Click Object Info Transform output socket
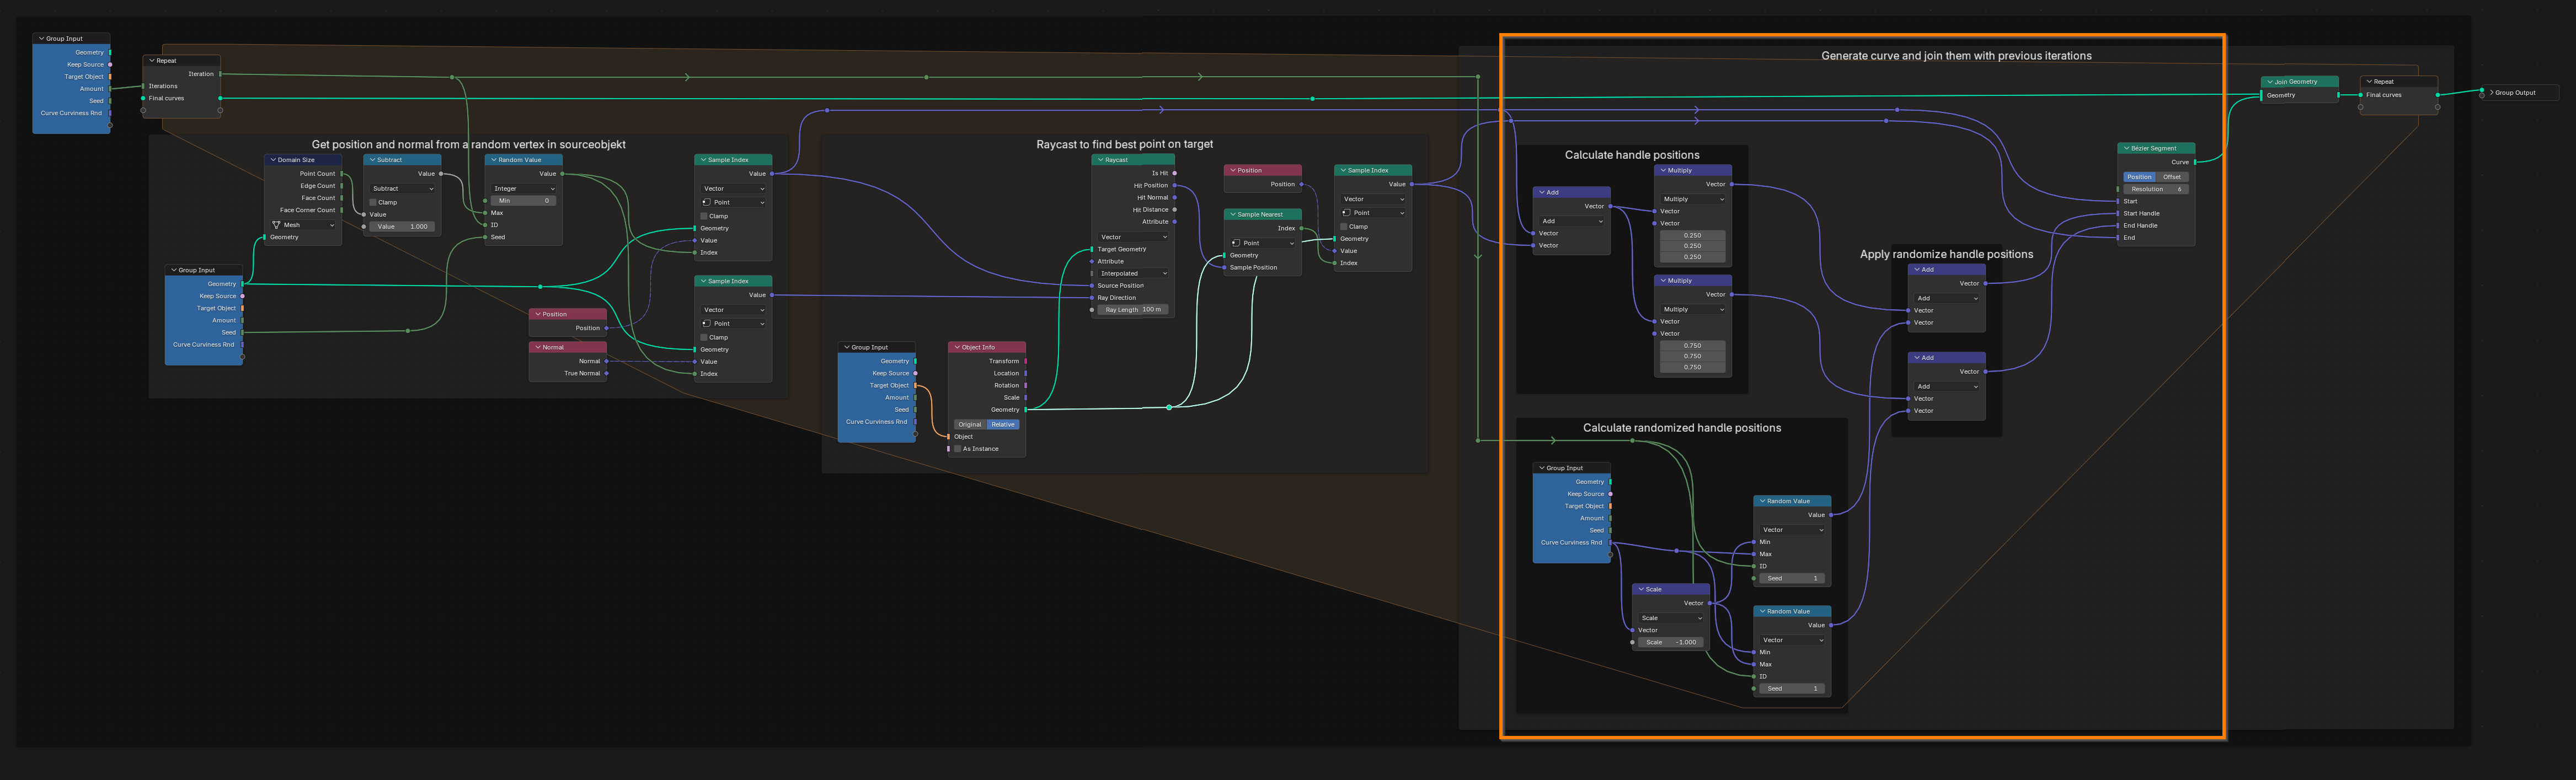This screenshot has width=2576, height=780. point(1026,362)
